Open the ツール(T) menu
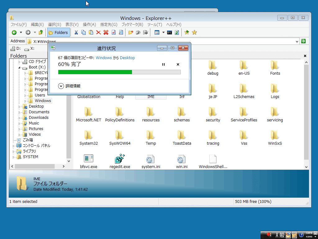 [155, 25]
